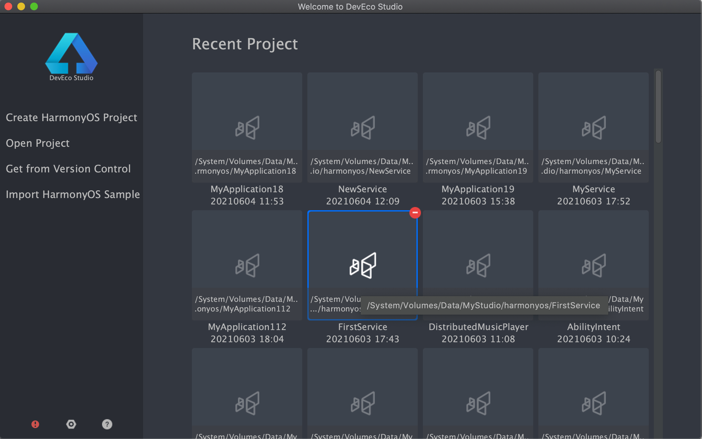Viewport: 702px width, 439px height.
Task: Open settings via the gear icon
Action: point(71,424)
